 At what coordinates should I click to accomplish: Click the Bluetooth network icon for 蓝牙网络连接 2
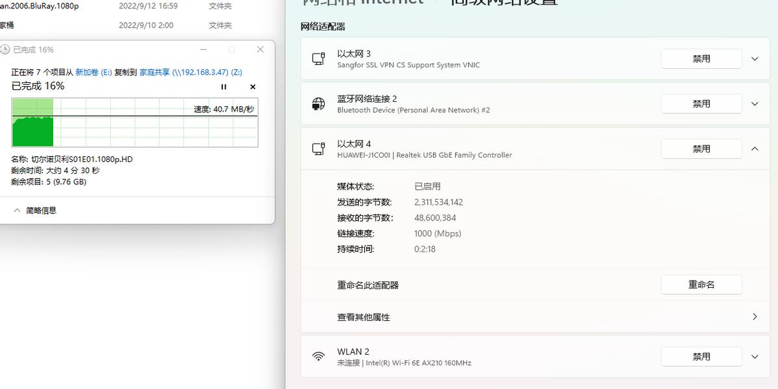[x=318, y=103]
